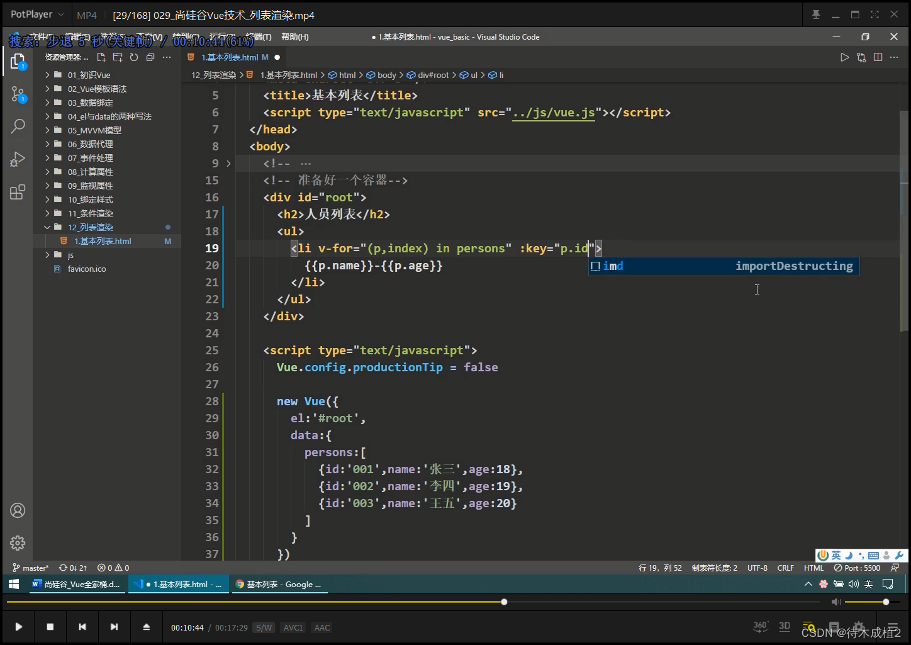Viewport: 911px width, 645px height.
Task: Toggle PotPlayer 3D video mode
Action: [785, 626]
